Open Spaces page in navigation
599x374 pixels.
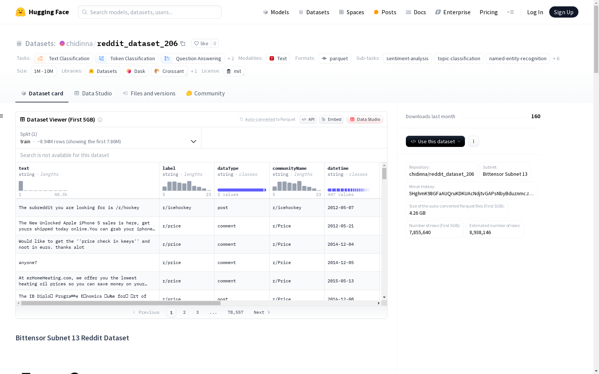pos(352,12)
